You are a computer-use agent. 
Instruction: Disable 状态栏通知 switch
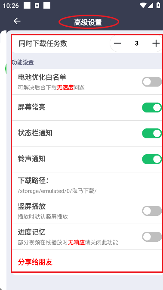pyautogui.click(x=152, y=133)
